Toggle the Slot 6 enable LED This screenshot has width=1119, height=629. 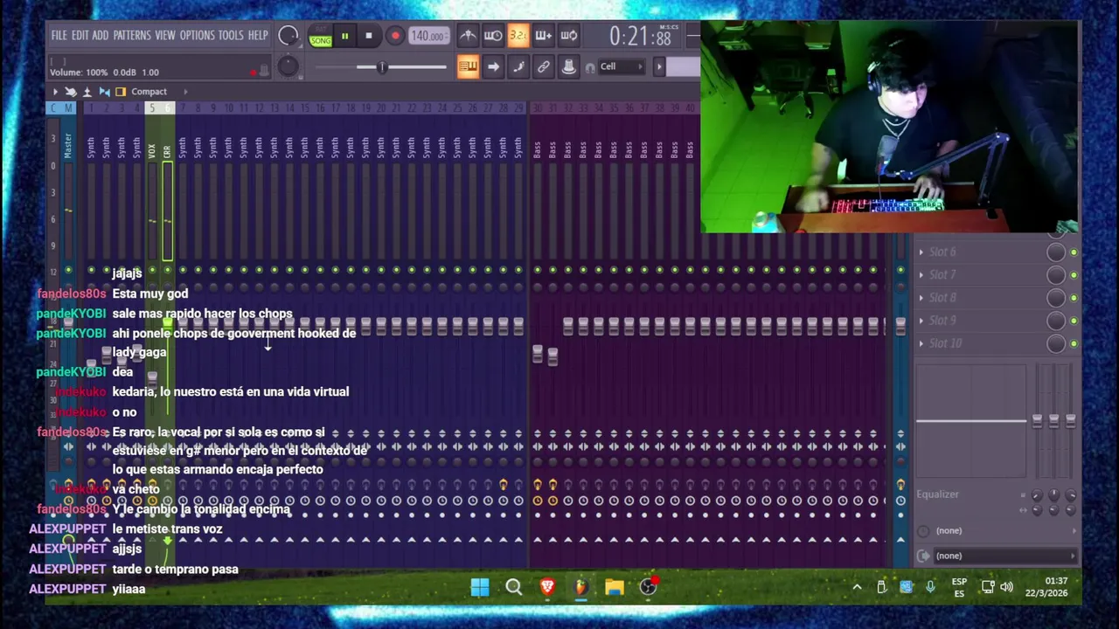pyautogui.click(x=1074, y=252)
